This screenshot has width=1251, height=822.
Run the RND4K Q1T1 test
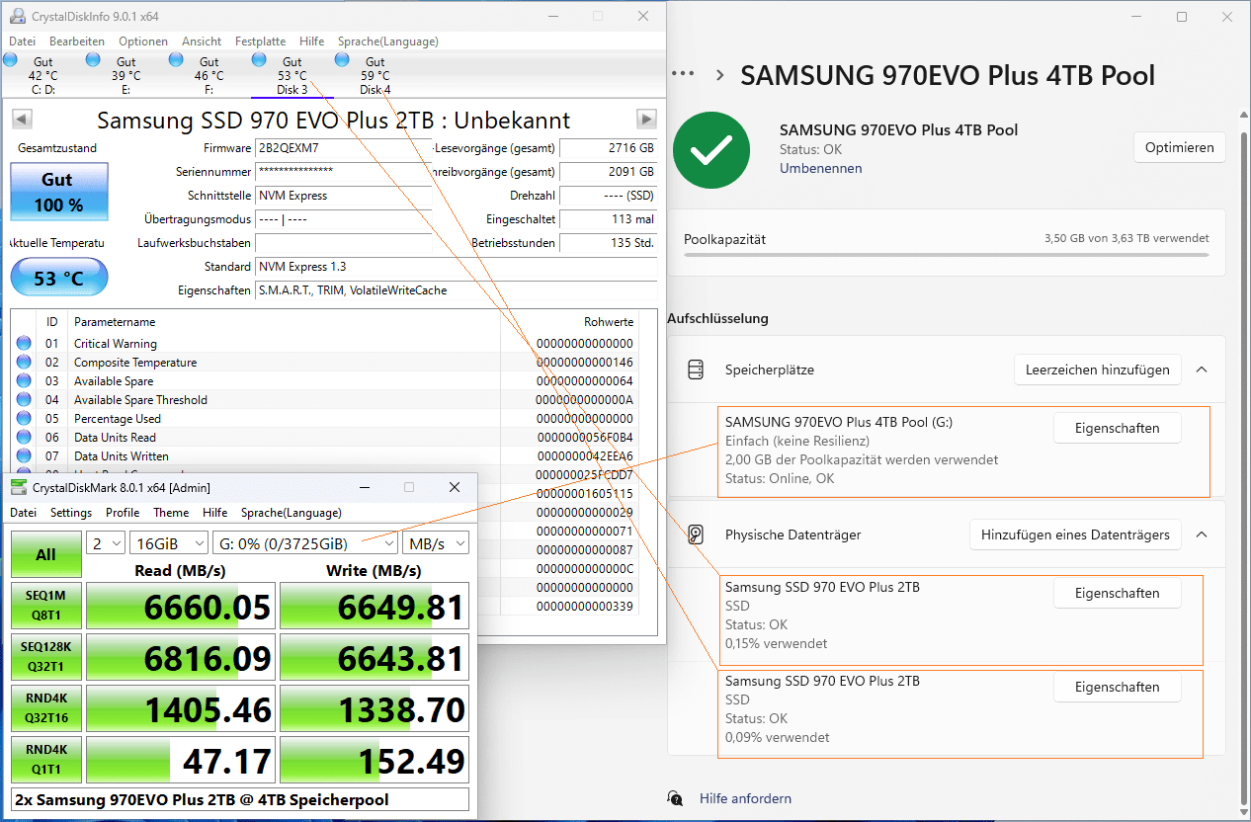[x=45, y=760]
